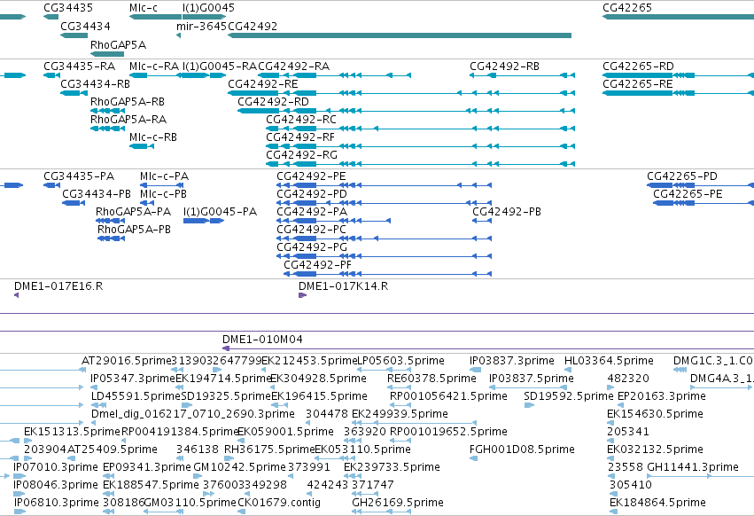Select the LD45591.5prime label
Image resolution: width=754 pixels, height=516 pixels.
coord(136,396)
